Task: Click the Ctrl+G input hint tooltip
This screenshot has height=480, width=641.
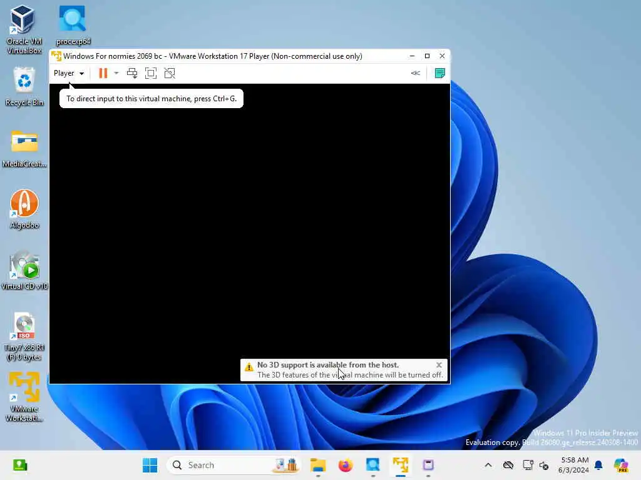Action: pos(151,98)
